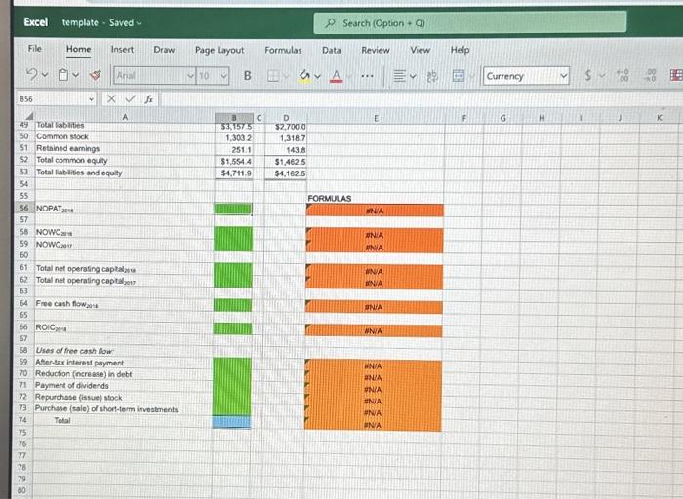Open the More options ellipsis

point(367,76)
